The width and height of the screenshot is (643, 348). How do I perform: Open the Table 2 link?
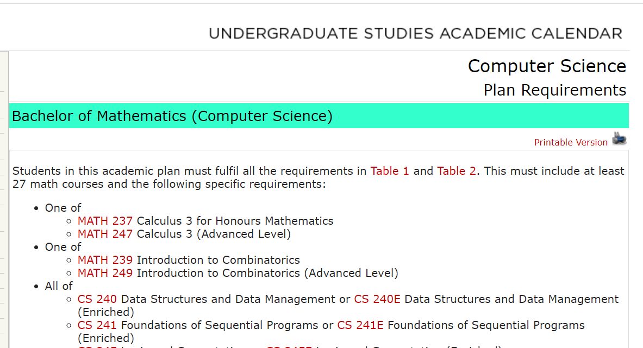pos(457,171)
